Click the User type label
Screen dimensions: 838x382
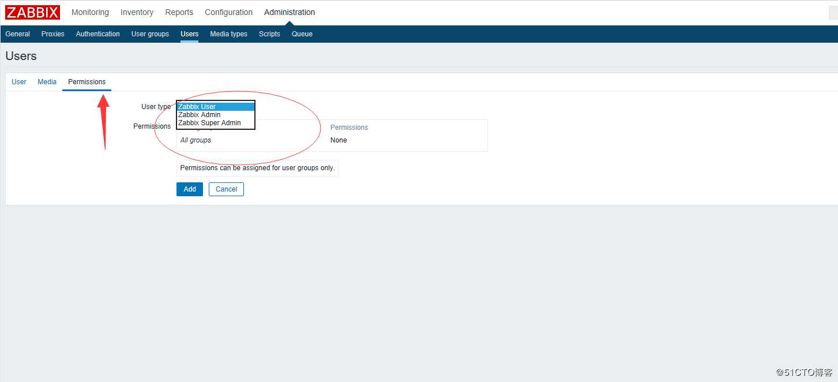156,107
